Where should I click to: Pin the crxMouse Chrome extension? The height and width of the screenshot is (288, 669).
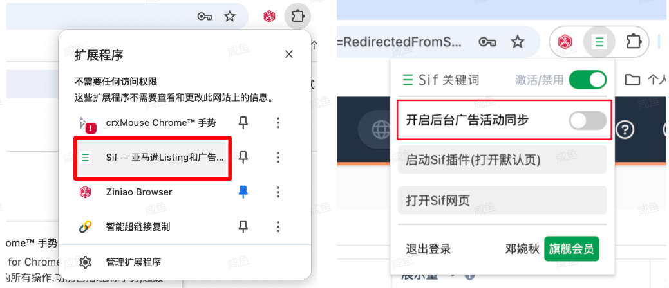click(243, 123)
